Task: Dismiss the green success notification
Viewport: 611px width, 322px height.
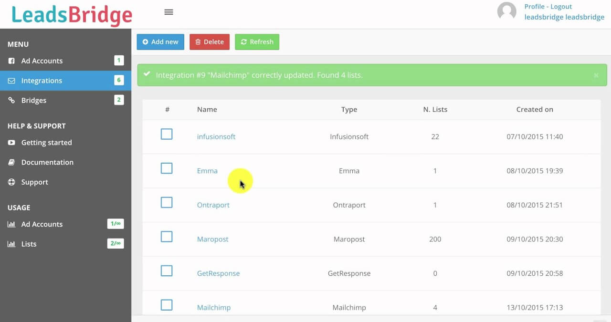Action: coord(596,75)
